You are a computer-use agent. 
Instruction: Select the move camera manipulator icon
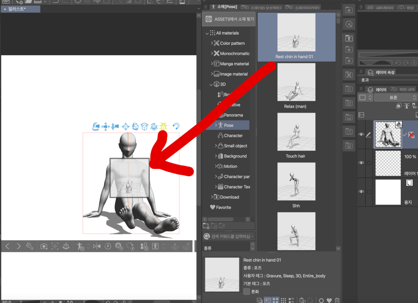pos(105,126)
